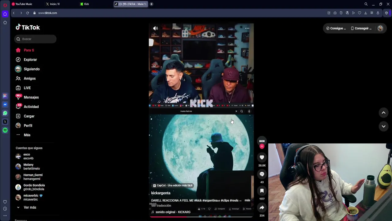Screen dimensions: 392x221
Task: Open the profile avatar menu top right
Action: [x=380, y=28]
